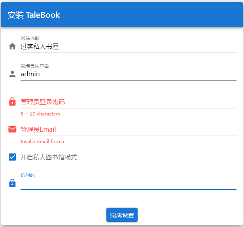244x227 pixels.
Task: Click the small 管理员用户名 floating label
Action: [35, 66]
